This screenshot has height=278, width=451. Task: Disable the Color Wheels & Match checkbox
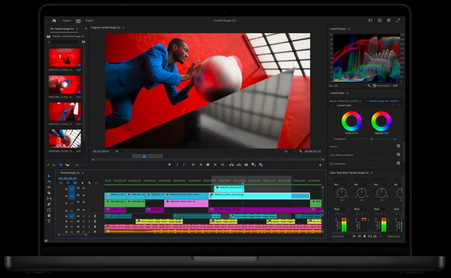(x=398, y=155)
